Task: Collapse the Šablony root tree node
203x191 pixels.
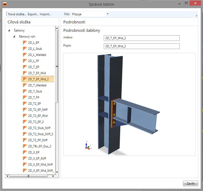Action: [9, 30]
